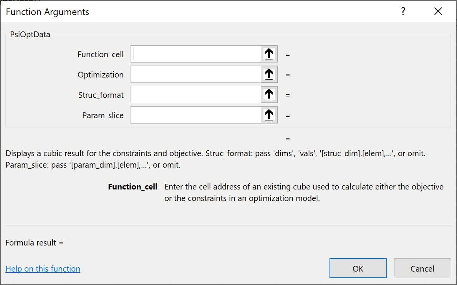
Task: Focus the Function_cell input box
Action: [196, 54]
